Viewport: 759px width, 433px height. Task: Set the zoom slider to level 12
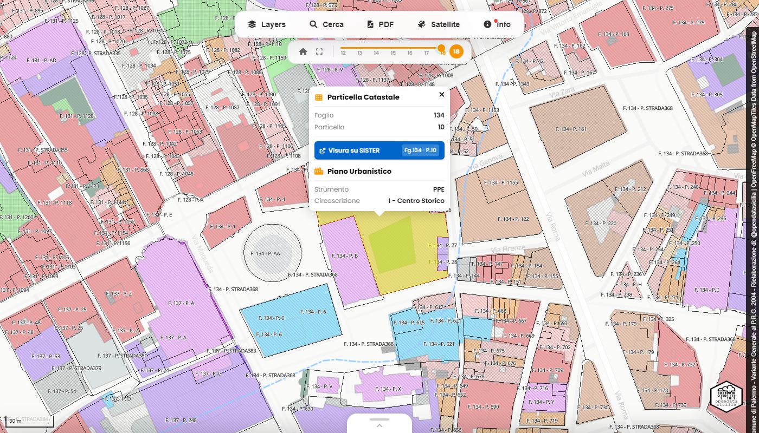343,53
